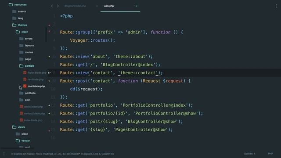
Task: Click the <?php opening tag on line 1
Action: click(66, 16)
